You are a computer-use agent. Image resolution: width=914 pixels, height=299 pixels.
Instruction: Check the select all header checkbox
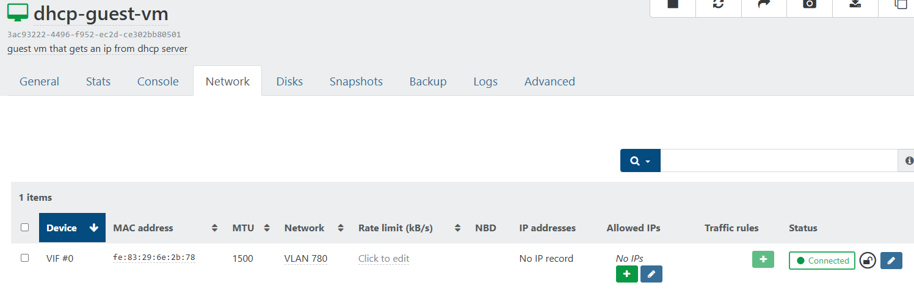point(25,228)
